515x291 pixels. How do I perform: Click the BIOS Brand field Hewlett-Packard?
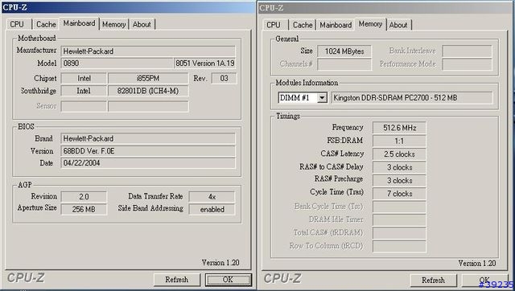[x=148, y=138]
